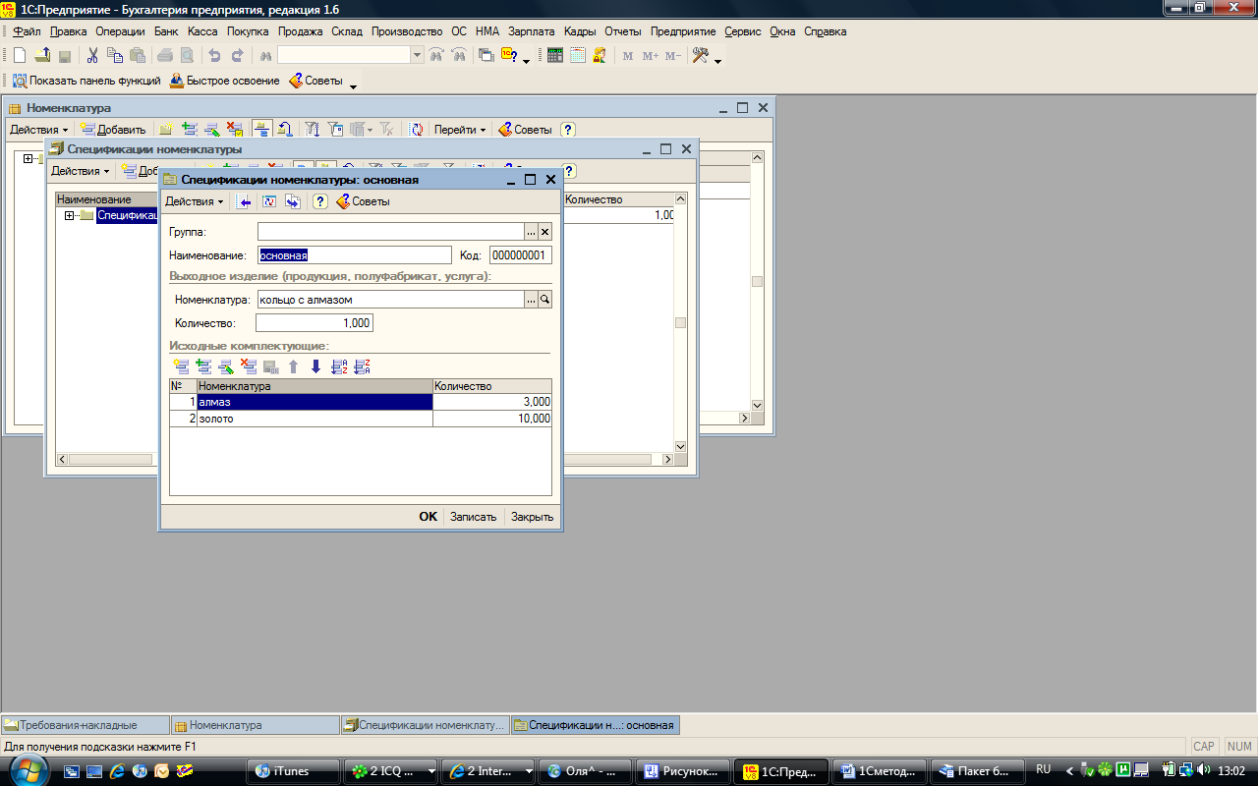Click the help question mark in specification form
1258x786 pixels.
coord(319,201)
